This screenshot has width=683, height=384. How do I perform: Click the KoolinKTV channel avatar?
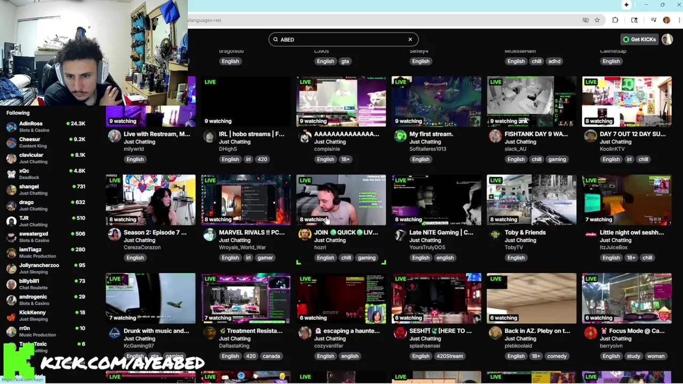point(590,137)
